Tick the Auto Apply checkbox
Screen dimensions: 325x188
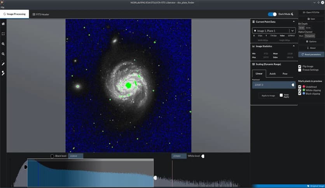281,95
